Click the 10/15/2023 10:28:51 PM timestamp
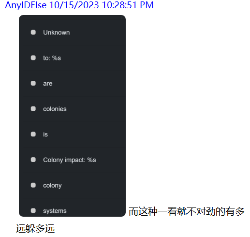Image resolution: width=250 pixels, height=237 pixels. point(102,5)
